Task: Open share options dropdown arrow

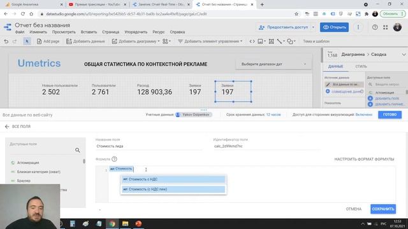Action: [x=313, y=27]
